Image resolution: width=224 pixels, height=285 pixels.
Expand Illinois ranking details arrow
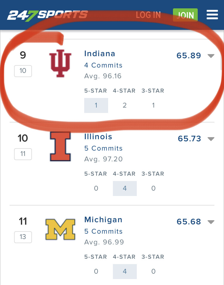tap(211, 139)
